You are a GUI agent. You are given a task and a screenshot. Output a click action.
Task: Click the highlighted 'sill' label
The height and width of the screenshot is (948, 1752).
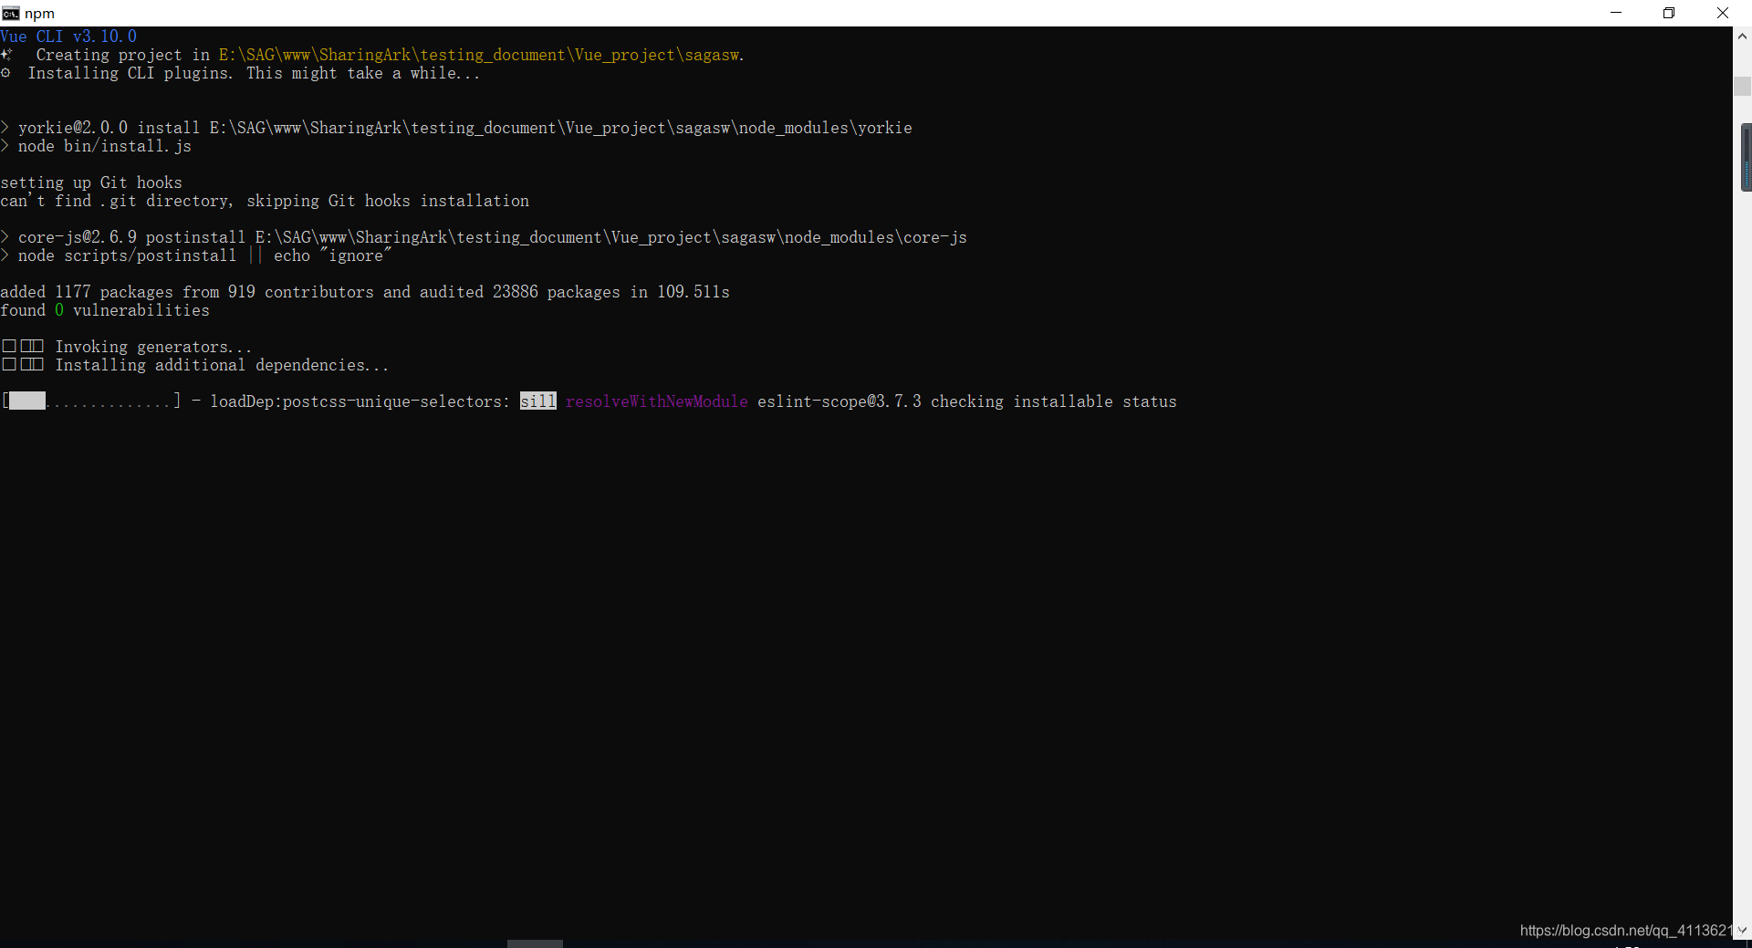538,401
